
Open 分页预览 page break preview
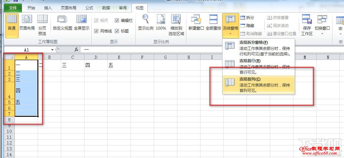pos(42,25)
